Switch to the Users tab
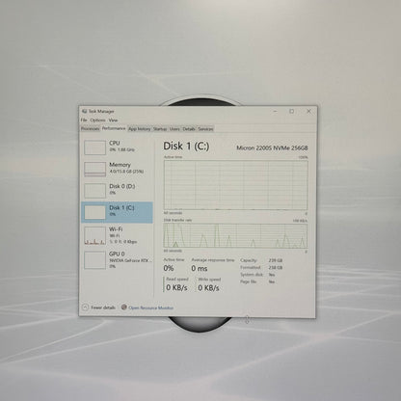Image resolution: width=401 pixels, height=401 pixels. pyautogui.click(x=174, y=129)
